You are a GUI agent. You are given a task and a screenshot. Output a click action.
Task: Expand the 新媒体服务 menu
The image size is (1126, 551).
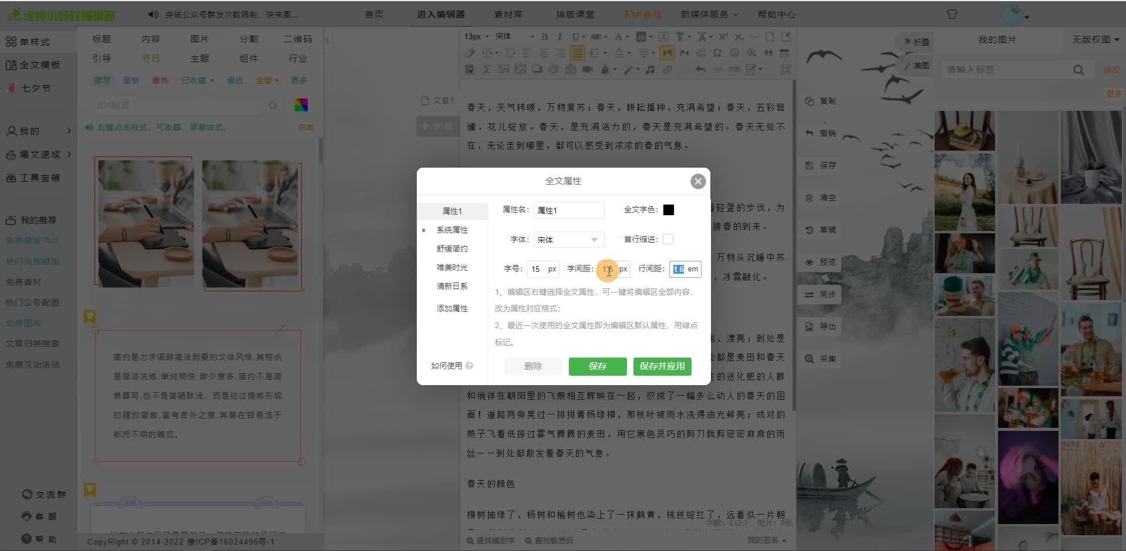pyautogui.click(x=709, y=14)
